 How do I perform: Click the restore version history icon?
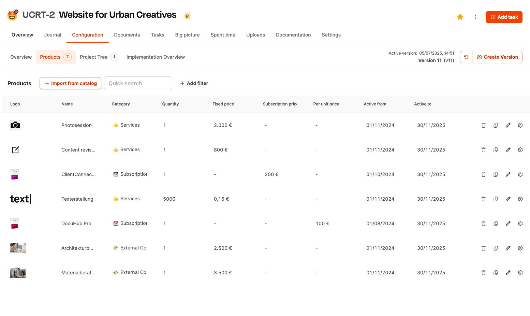tap(466, 57)
